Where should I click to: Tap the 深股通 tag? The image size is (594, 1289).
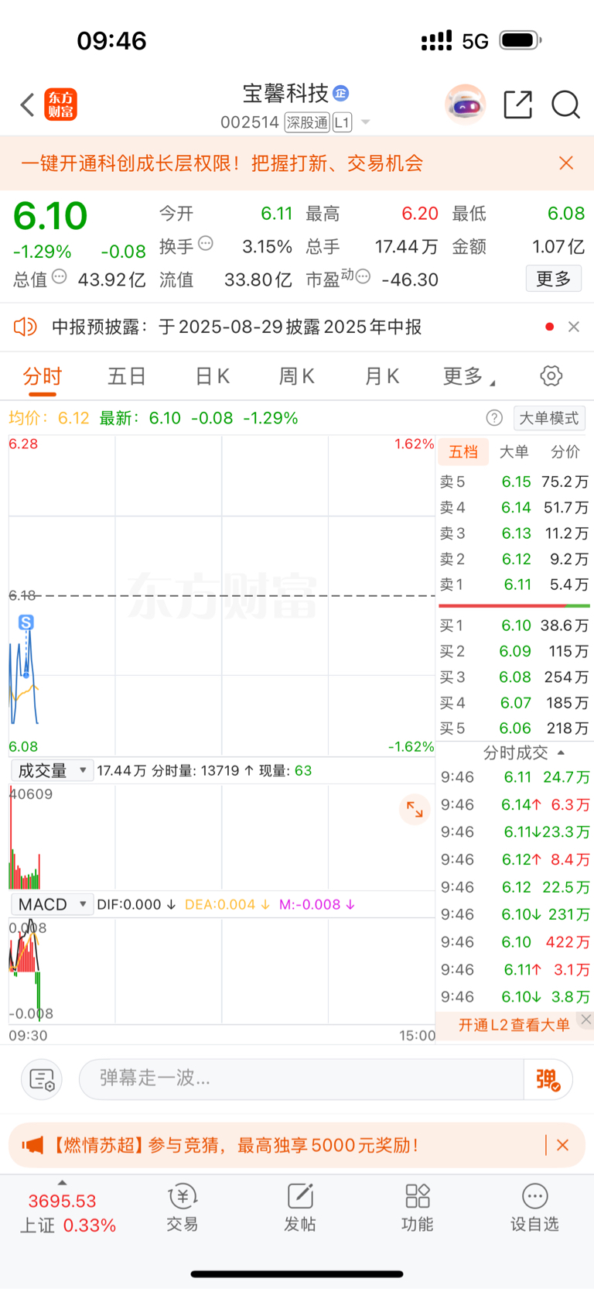[x=307, y=122]
